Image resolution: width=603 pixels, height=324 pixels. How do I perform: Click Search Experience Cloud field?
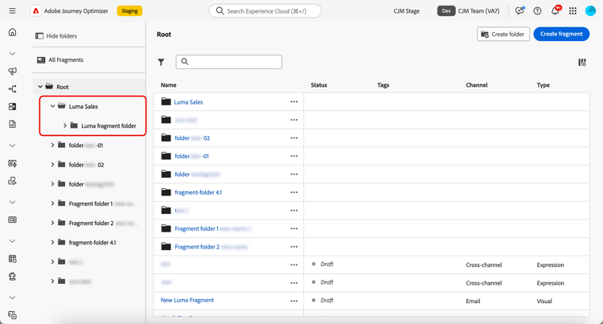click(265, 10)
